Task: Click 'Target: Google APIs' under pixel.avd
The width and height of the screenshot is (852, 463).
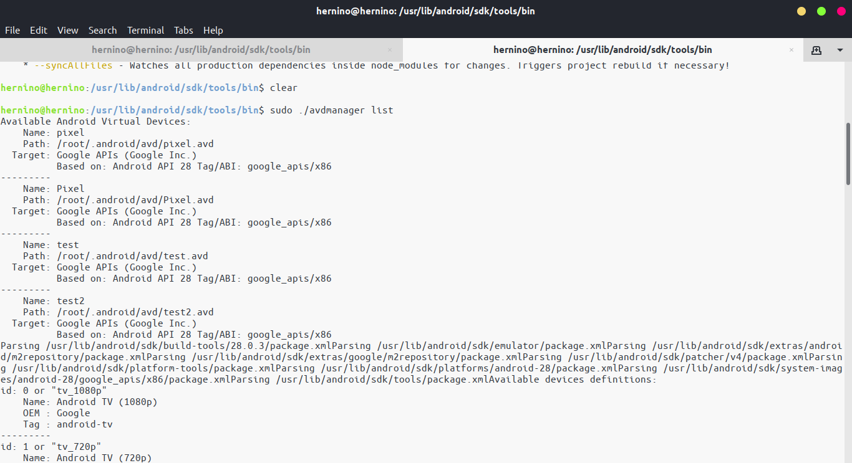Action: tap(104, 155)
